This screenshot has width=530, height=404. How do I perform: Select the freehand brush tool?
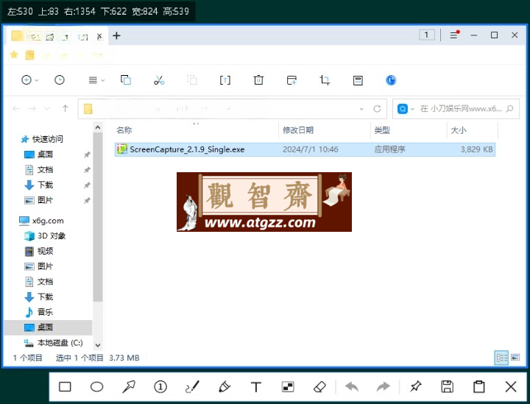[x=192, y=387]
